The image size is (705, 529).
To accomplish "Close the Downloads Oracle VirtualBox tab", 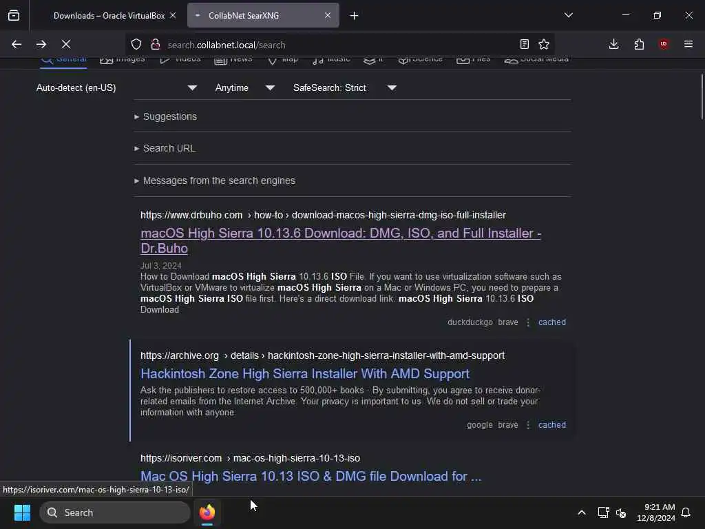I will point(173,15).
